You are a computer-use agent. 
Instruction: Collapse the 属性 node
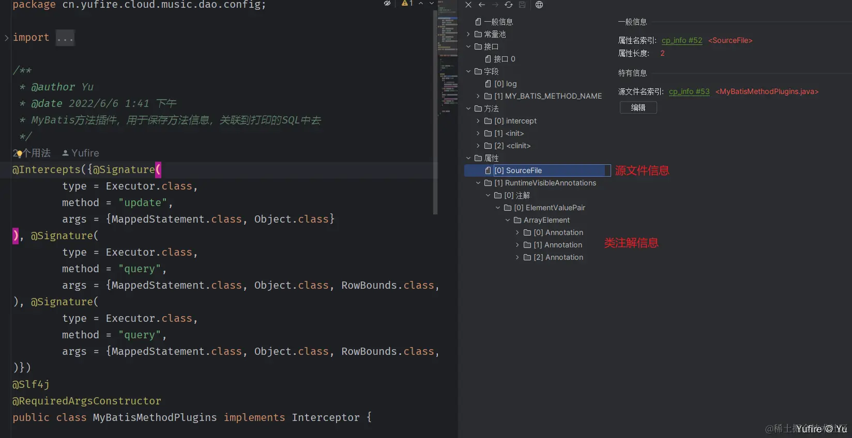468,158
